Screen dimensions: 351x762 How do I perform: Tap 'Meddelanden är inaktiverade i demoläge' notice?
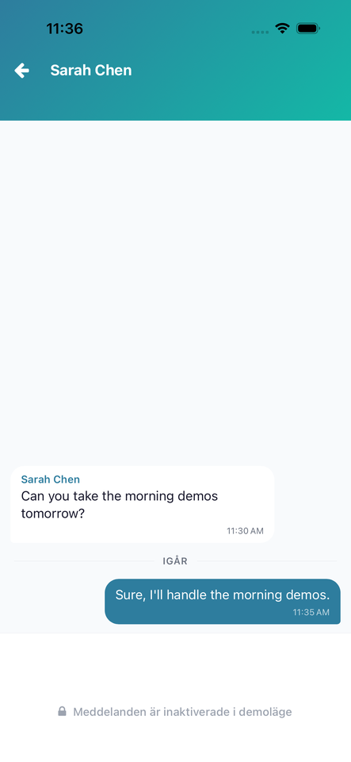pos(182,712)
